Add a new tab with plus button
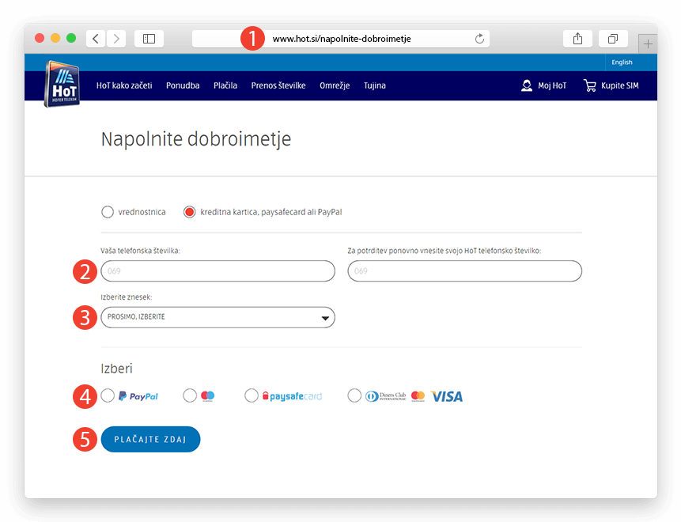 tap(648, 43)
